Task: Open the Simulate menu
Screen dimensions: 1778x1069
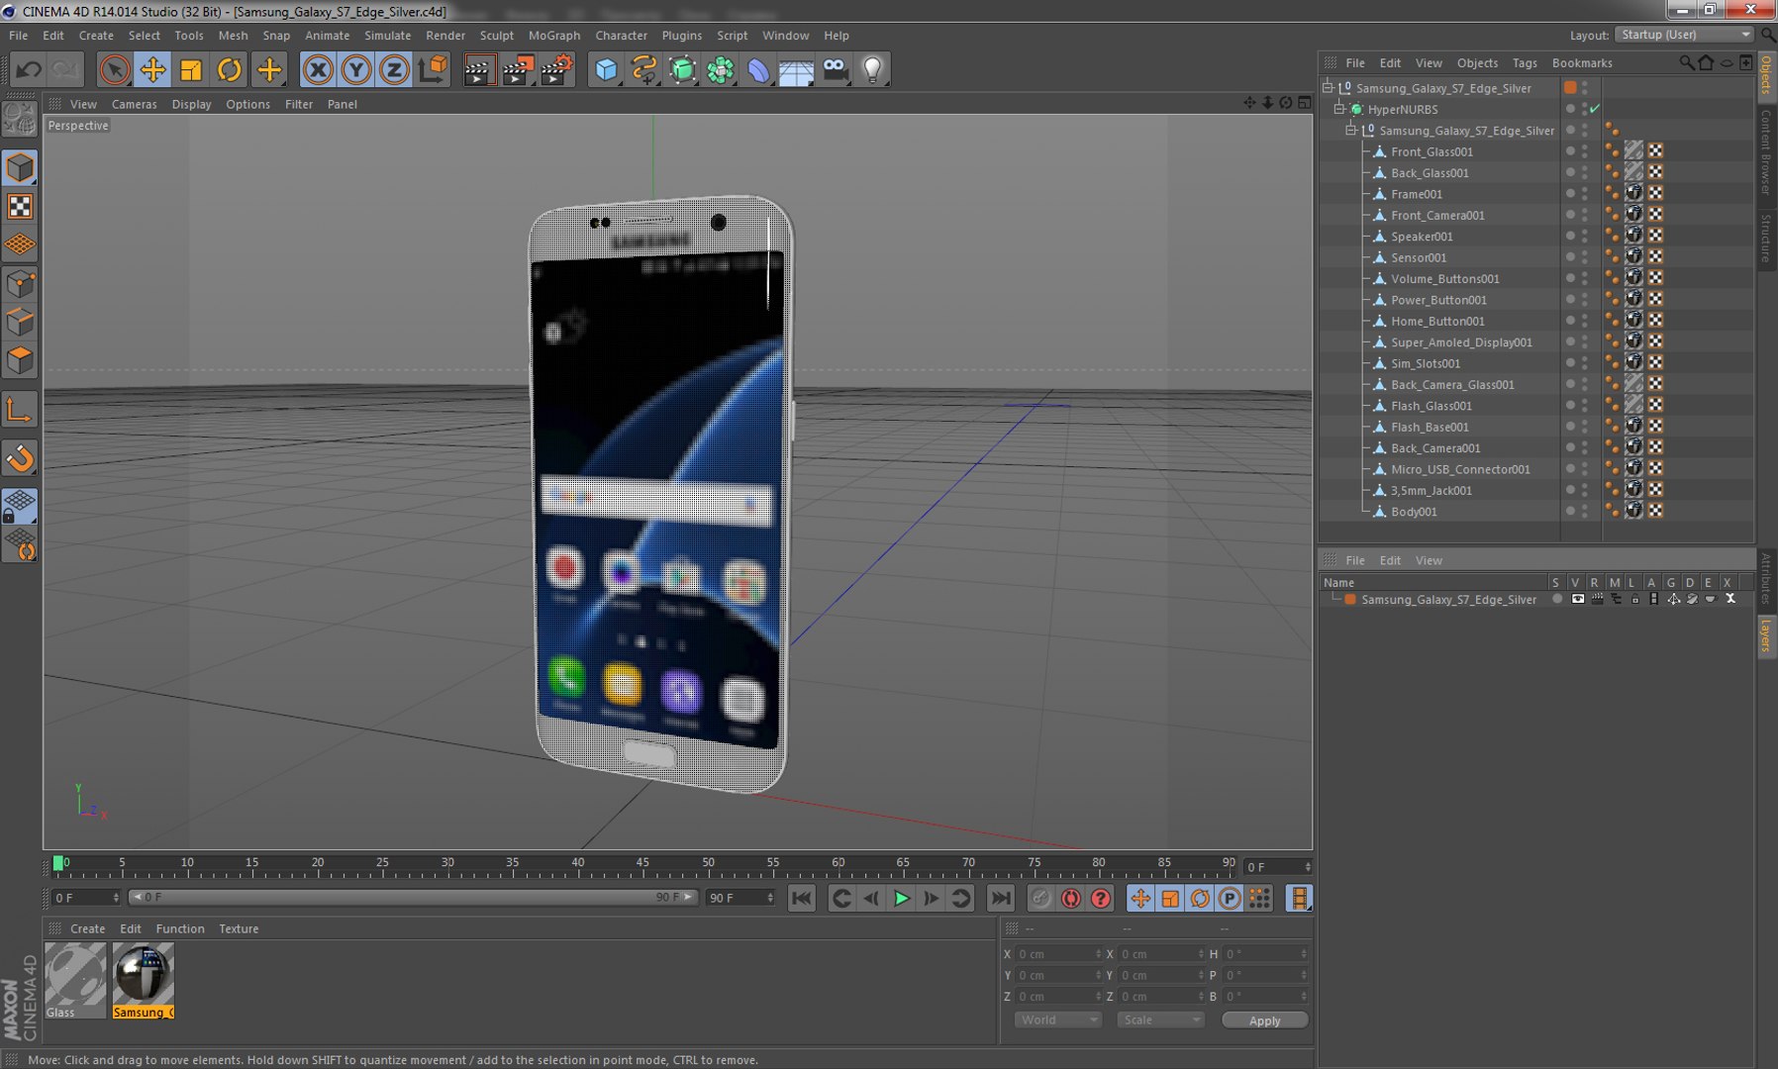Action: click(387, 35)
